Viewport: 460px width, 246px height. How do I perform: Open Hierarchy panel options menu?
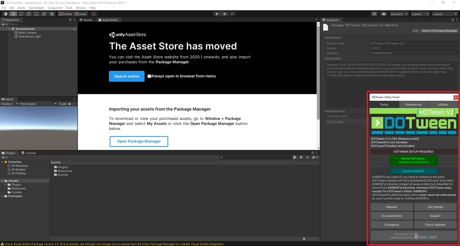coord(74,19)
